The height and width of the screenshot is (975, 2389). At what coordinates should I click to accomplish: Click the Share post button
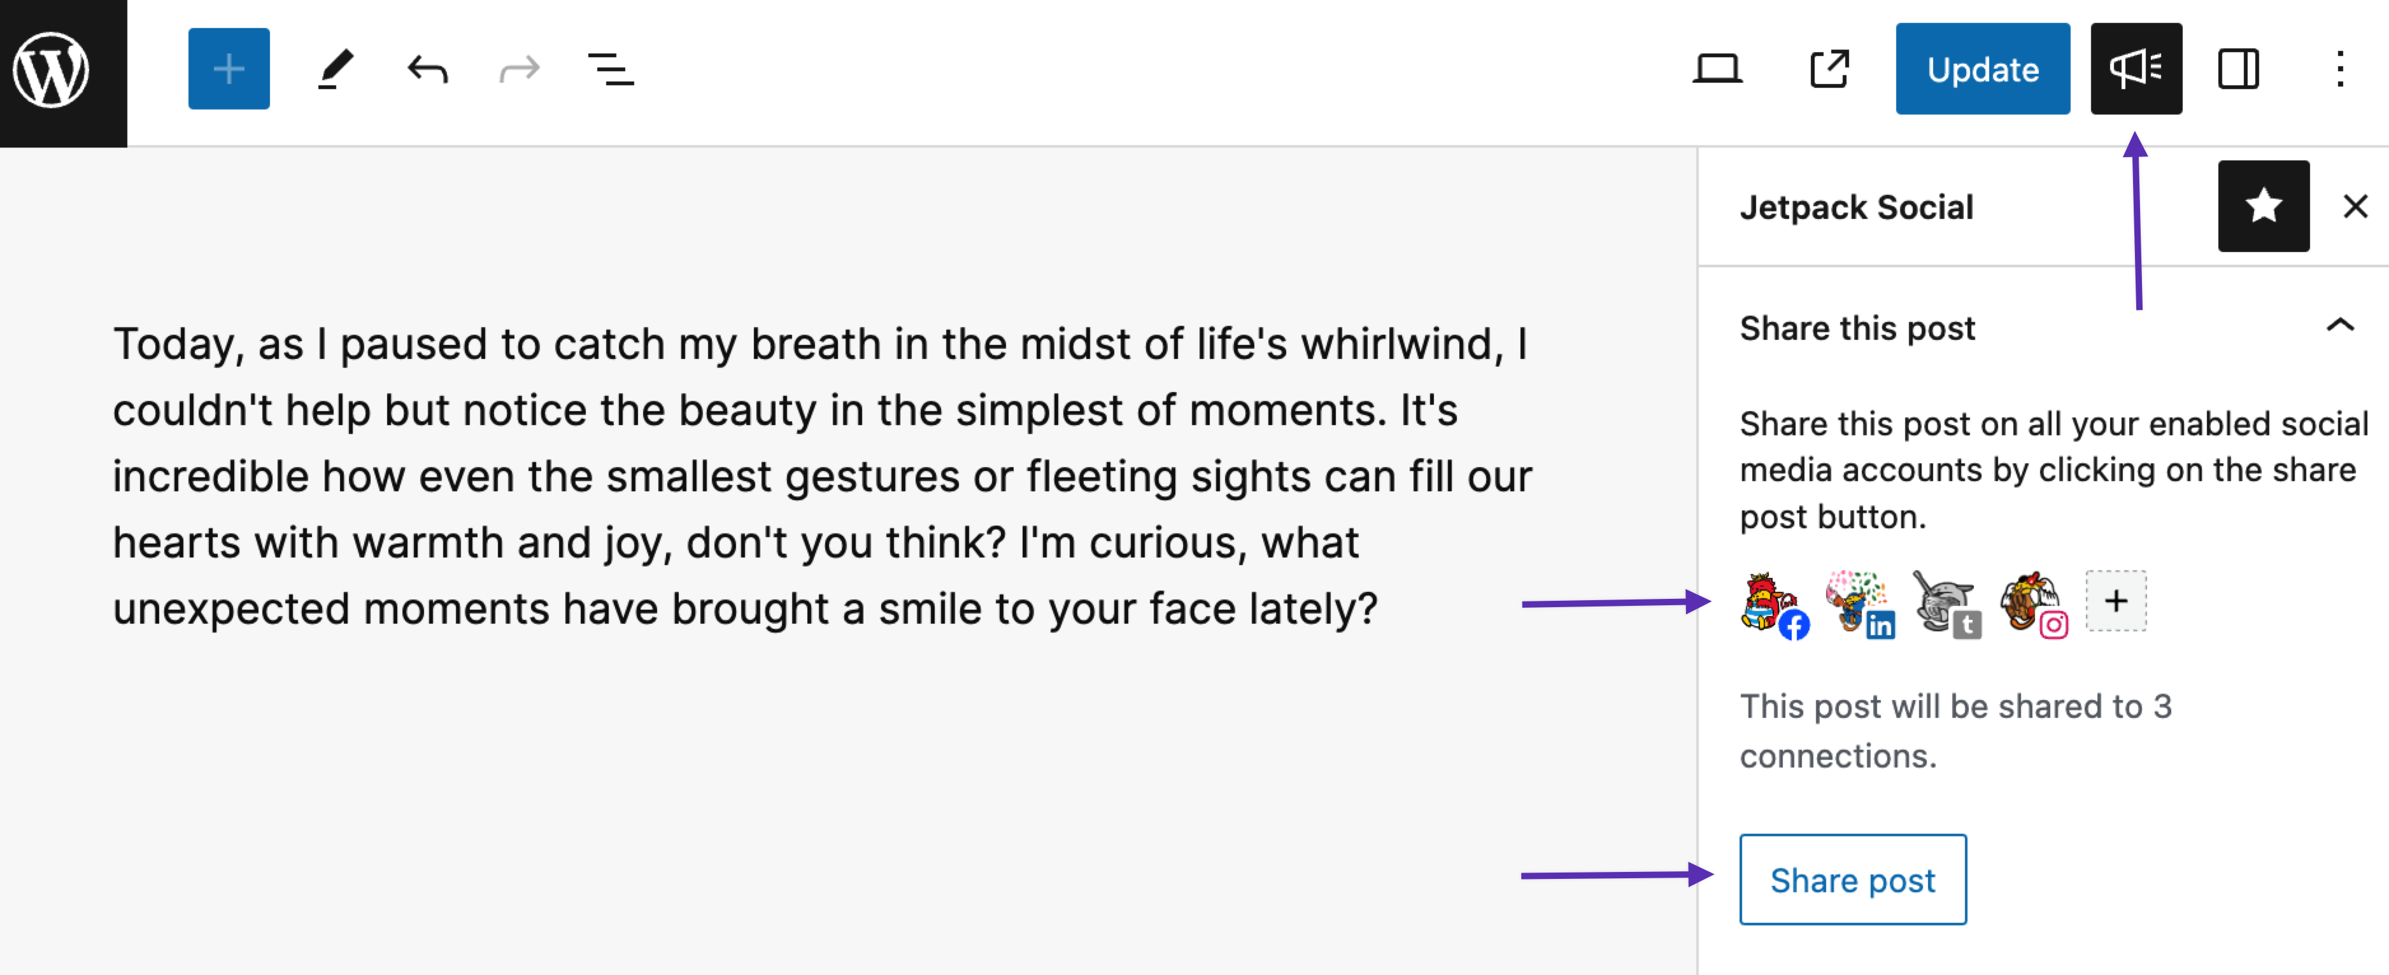pos(1852,879)
